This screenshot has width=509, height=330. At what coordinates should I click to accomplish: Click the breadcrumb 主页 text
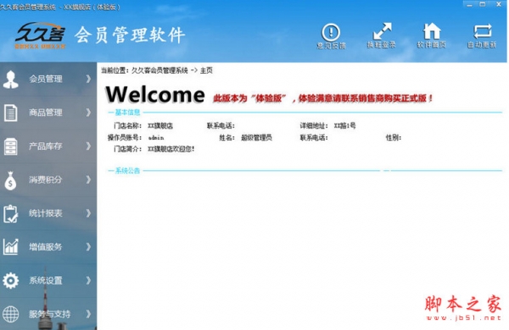click(206, 70)
